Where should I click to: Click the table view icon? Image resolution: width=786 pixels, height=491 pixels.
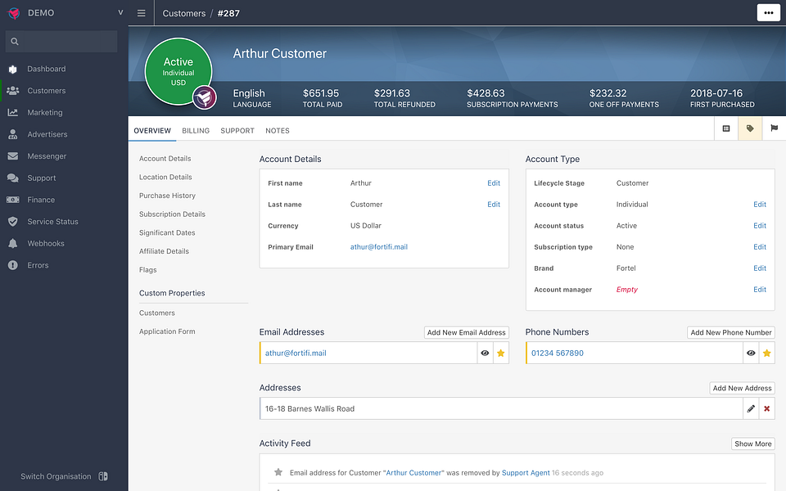(x=726, y=128)
